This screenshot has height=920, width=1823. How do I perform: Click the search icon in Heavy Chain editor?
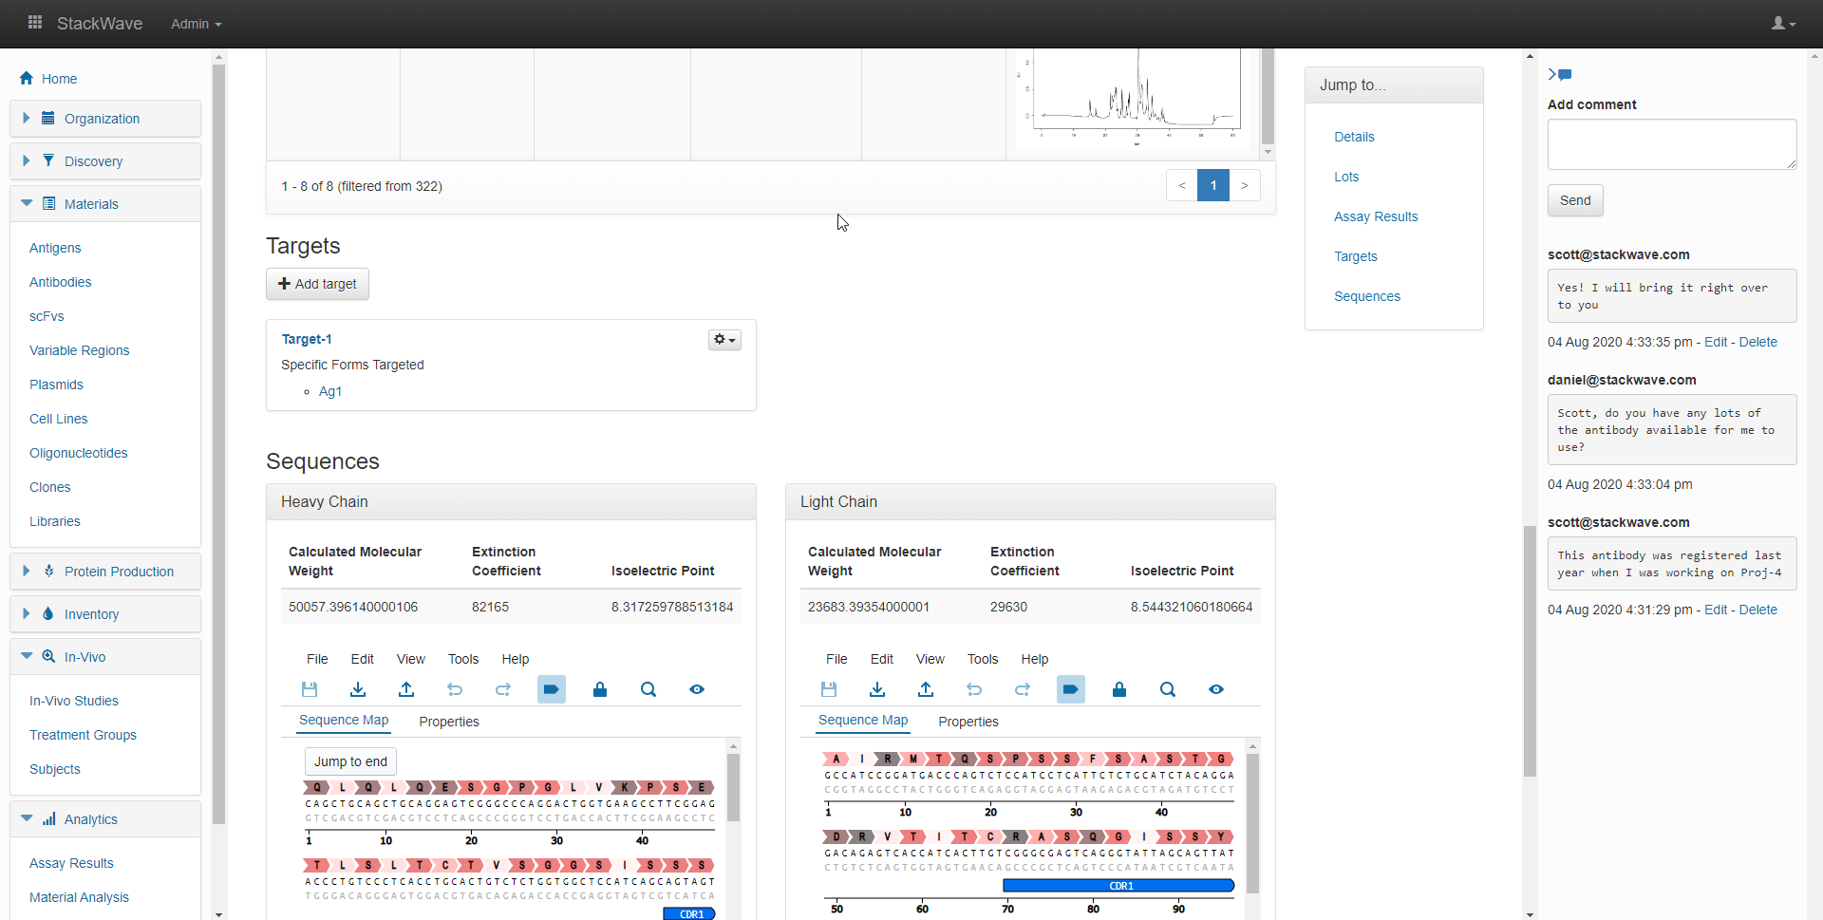(x=648, y=689)
